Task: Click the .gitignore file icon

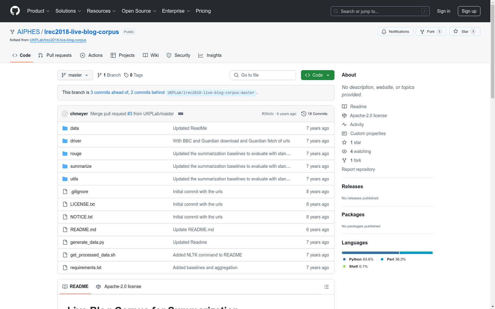Action: pos(65,192)
